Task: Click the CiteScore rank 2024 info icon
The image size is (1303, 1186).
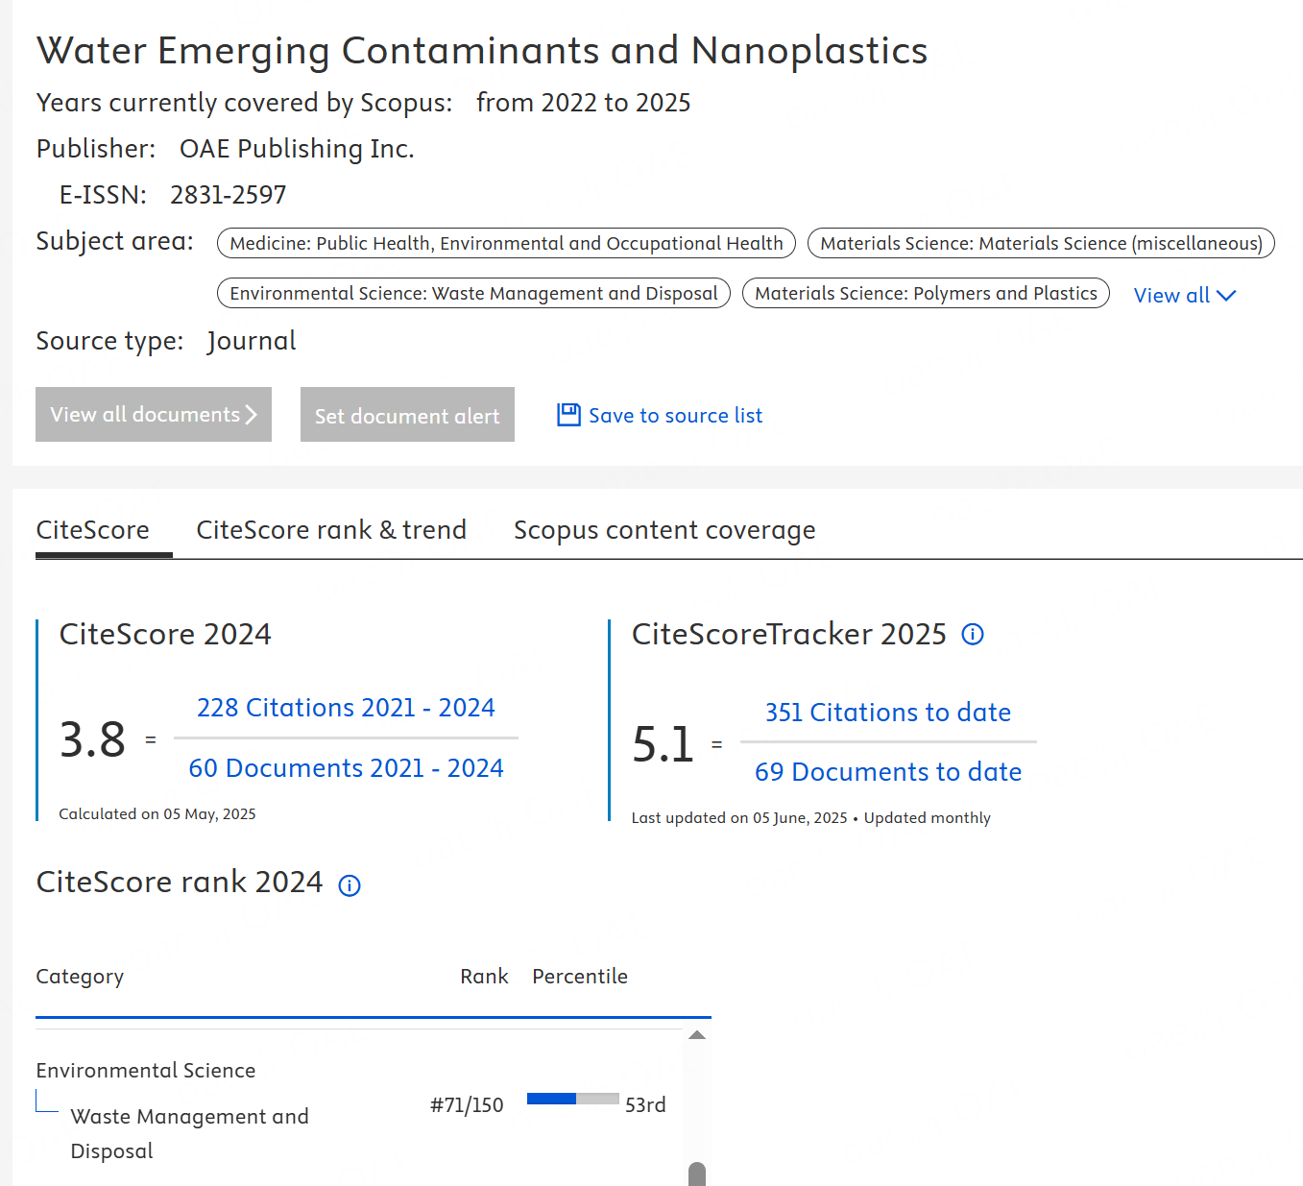Action: (x=350, y=885)
